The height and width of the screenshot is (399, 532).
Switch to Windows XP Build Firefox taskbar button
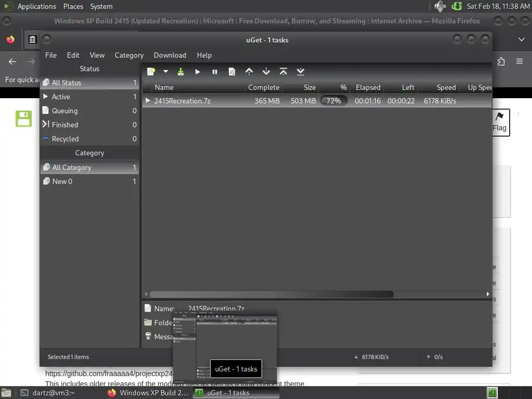pyautogui.click(x=148, y=393)
